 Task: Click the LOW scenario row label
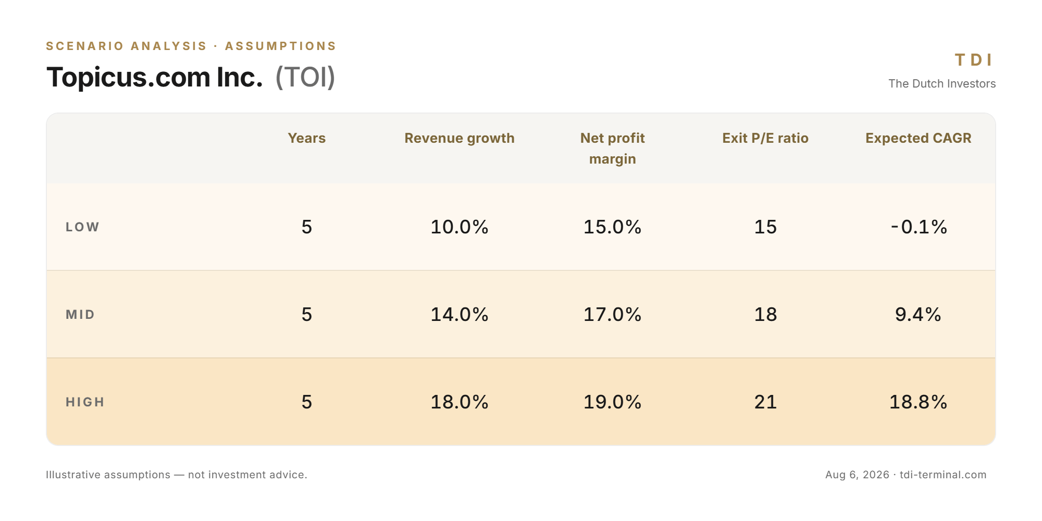(82, 227)
